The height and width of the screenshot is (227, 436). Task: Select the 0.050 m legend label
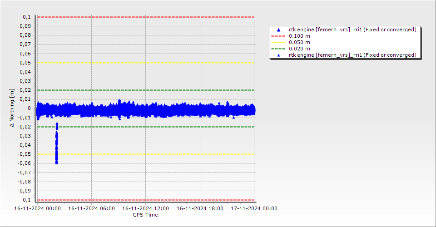point(299,42)
